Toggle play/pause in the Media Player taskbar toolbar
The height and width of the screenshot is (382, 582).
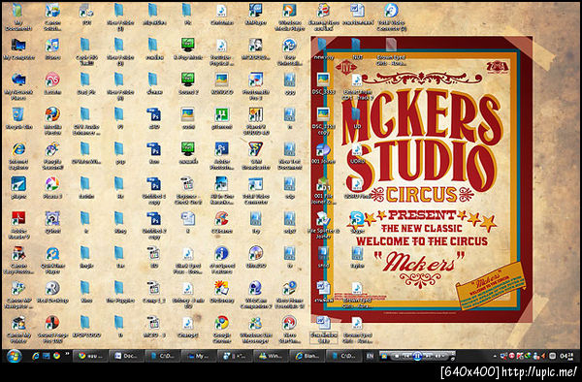pyautogui.click(x=417, y=357)
